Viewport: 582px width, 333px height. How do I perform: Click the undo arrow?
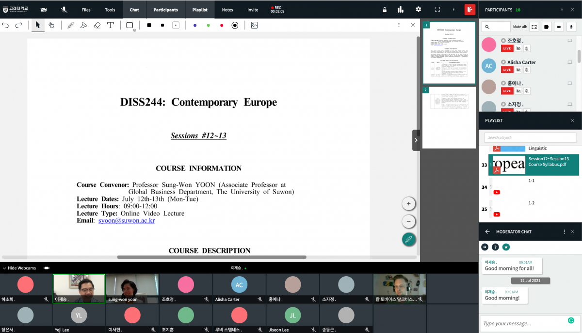(x=6, y=25)
